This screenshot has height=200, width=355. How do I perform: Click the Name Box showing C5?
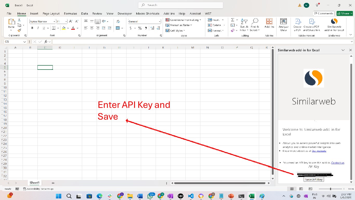point(15,42)
